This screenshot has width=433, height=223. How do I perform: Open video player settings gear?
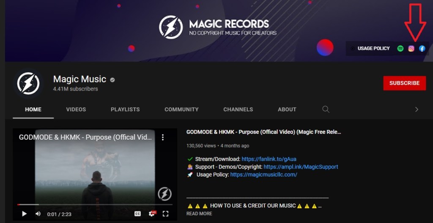(152, 214)
